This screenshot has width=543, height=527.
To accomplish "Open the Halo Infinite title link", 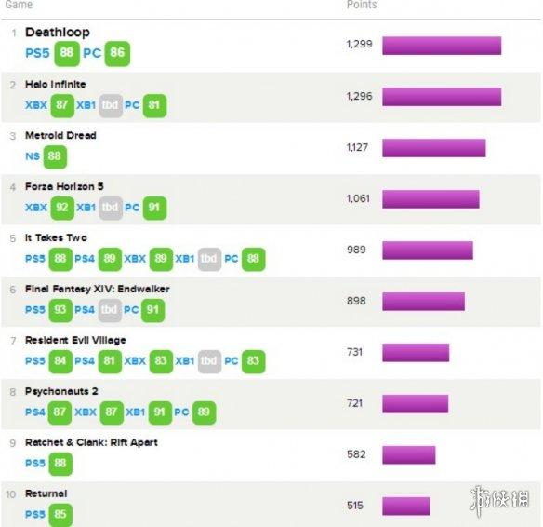I will point(56,84).
